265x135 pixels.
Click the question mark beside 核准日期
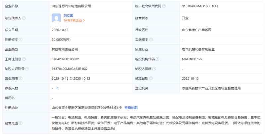point(151,79)
